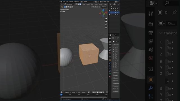Image resolution: width=180 pixels, height=101 pixels.
Task: Hide the selected outliner object via eye
Action: (116, 12)
